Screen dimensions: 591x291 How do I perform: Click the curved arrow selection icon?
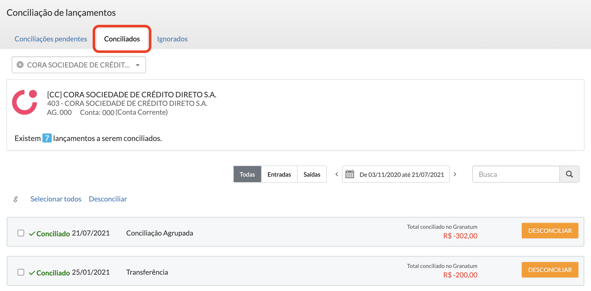click(x=16, y=199)
